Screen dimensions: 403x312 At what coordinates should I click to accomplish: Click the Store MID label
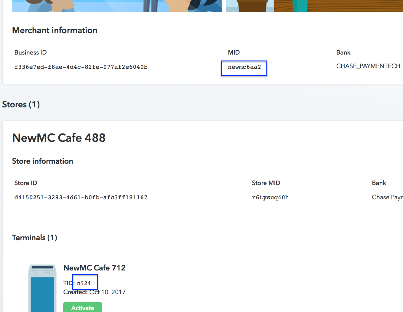pos(266,183)
